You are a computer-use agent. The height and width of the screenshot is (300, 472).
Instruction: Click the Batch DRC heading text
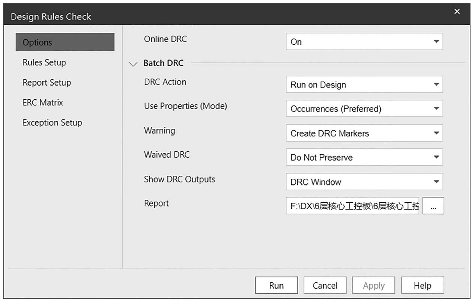[x=164, y=63]
